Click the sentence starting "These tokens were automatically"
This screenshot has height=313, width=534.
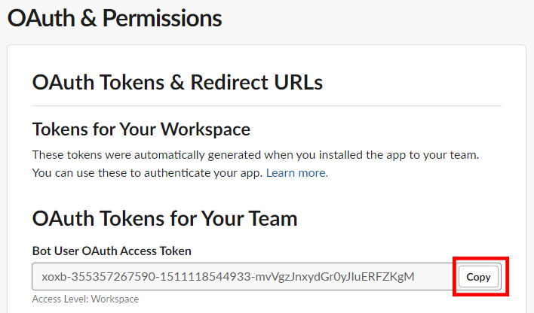click(256, 155)
